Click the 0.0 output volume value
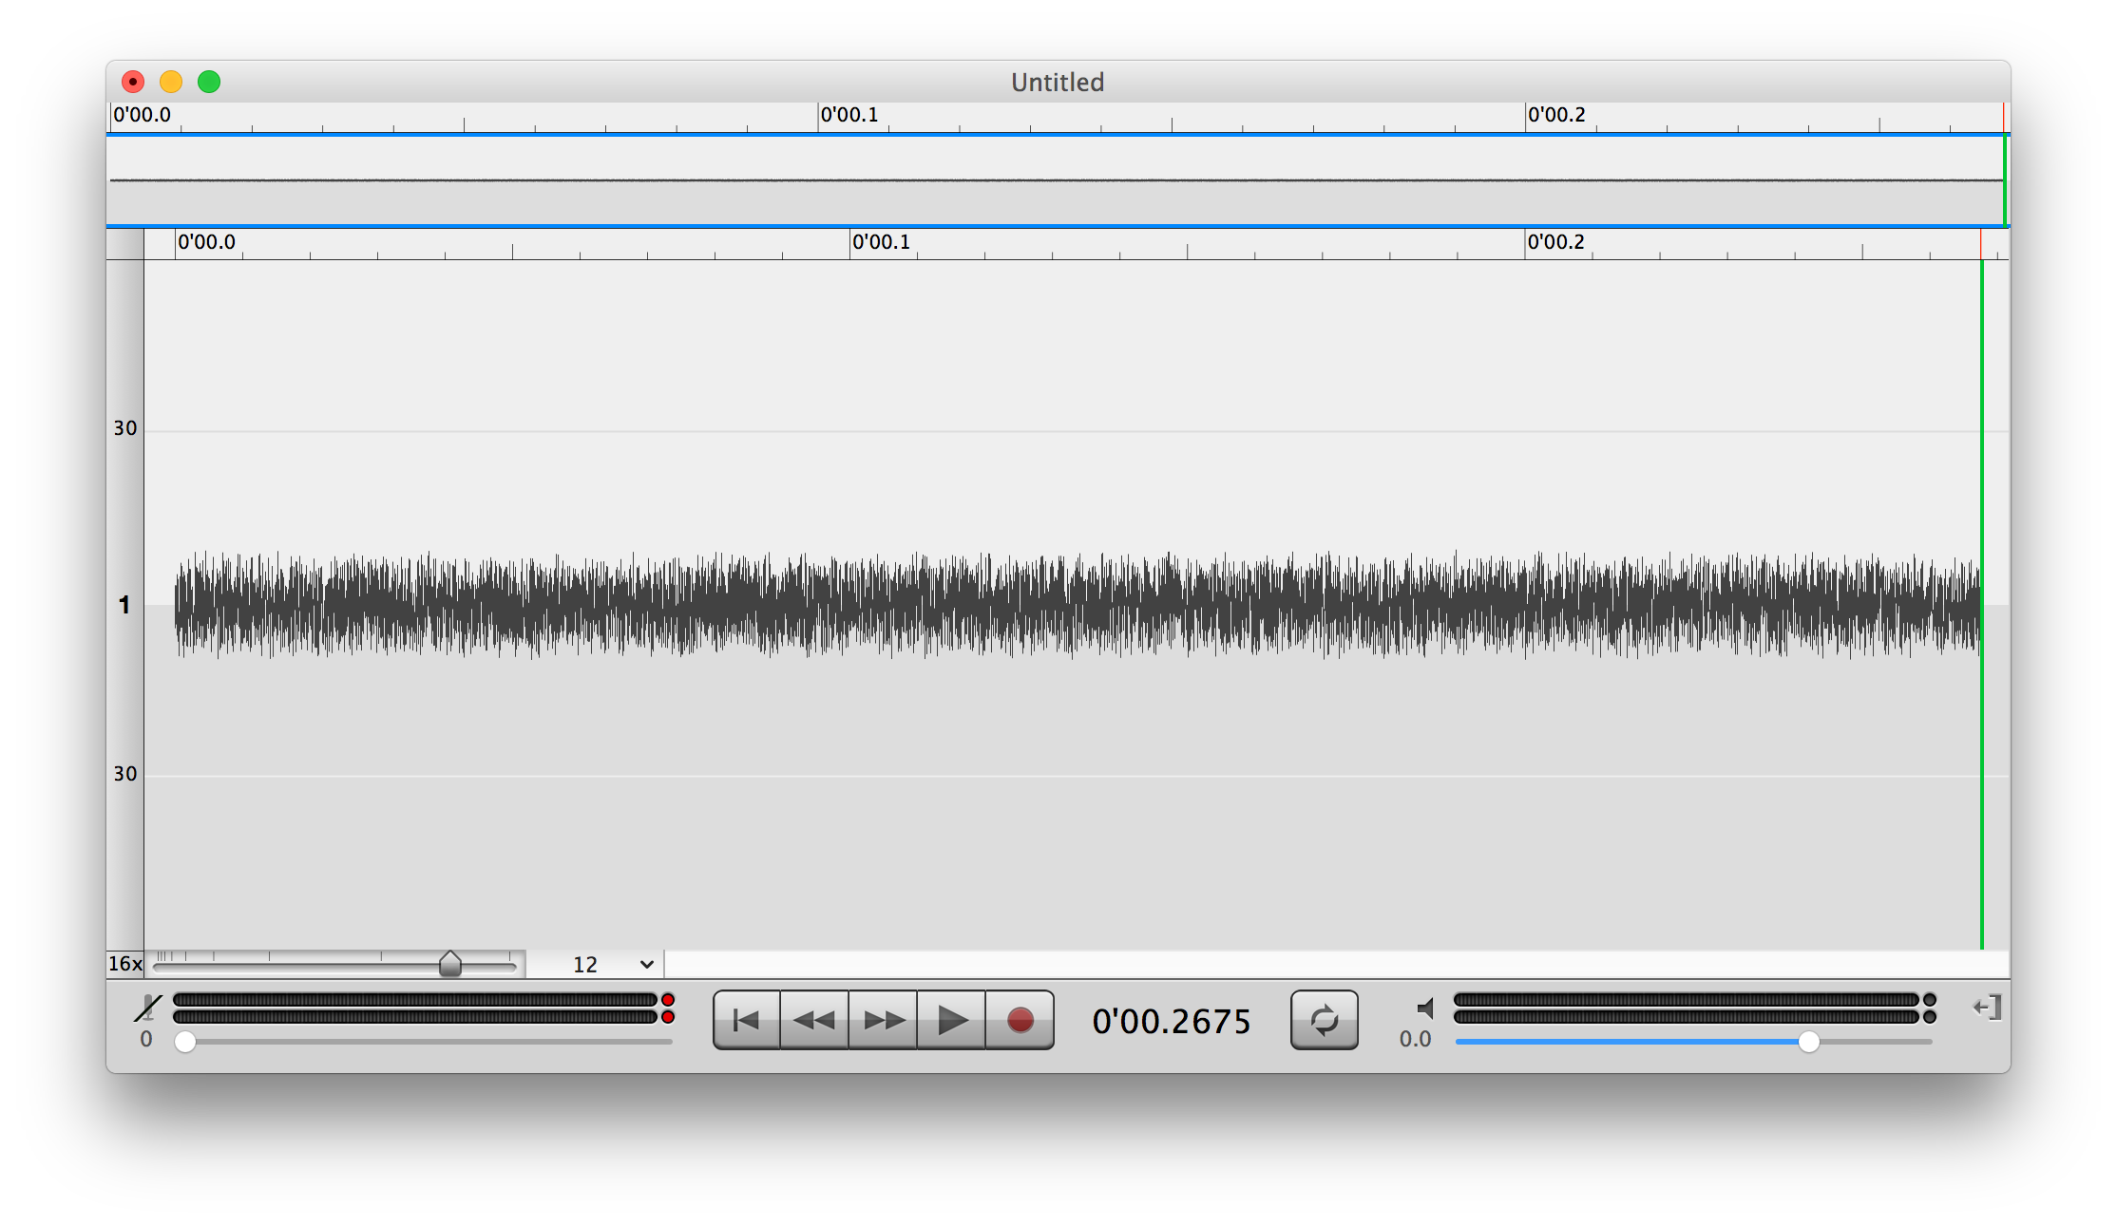The image size is (2117, 1225). tap(1415, 1039)
